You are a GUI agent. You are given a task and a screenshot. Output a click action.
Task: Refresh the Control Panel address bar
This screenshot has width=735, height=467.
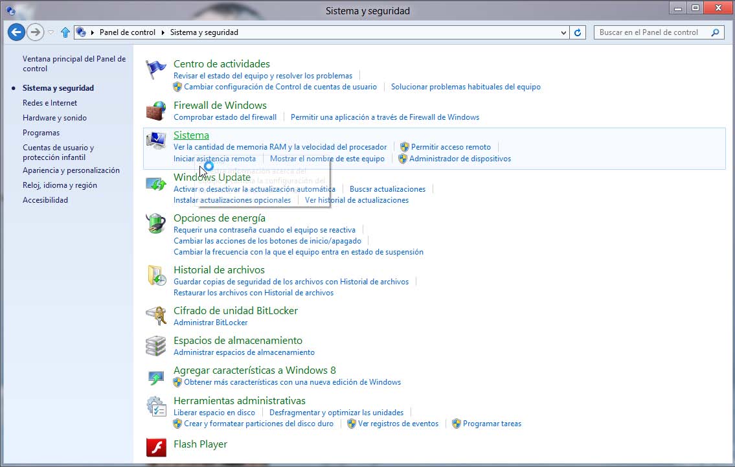point(578,32)
